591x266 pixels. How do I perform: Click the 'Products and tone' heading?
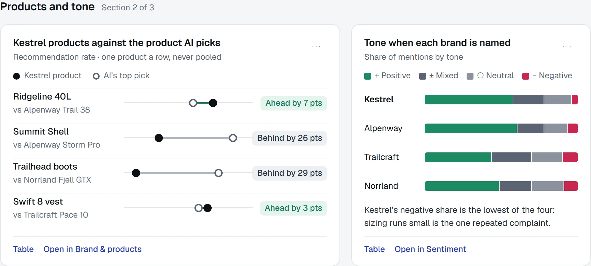pyautogui.click(x=47, y=7)
